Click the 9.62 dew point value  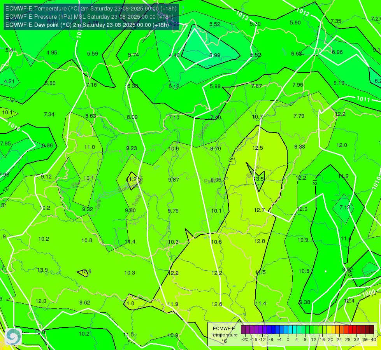click(85, 303)
